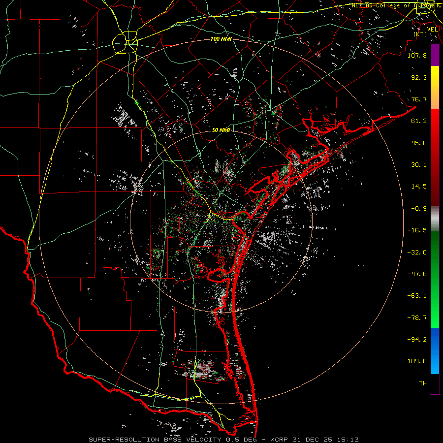Click the 61.2 velocity scale value

point(419,121)
